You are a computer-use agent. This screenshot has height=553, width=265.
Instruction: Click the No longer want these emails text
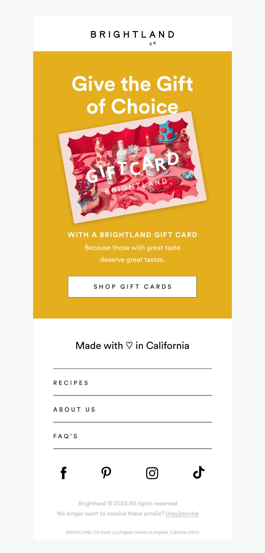111,514
